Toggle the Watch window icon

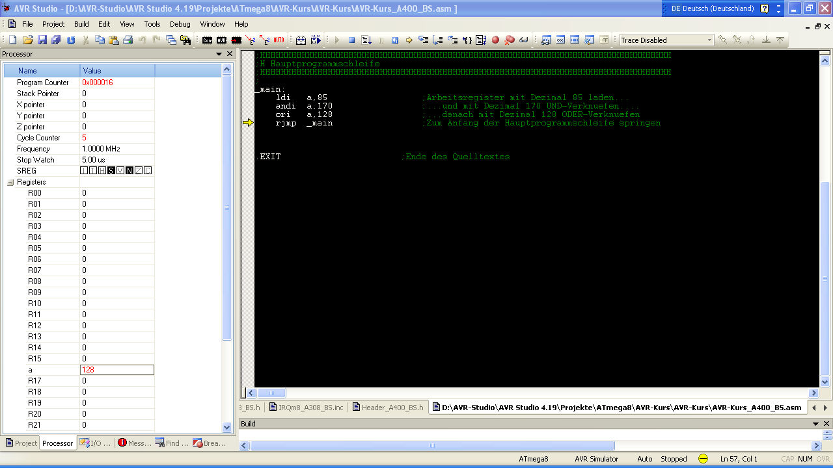(546, 40)
